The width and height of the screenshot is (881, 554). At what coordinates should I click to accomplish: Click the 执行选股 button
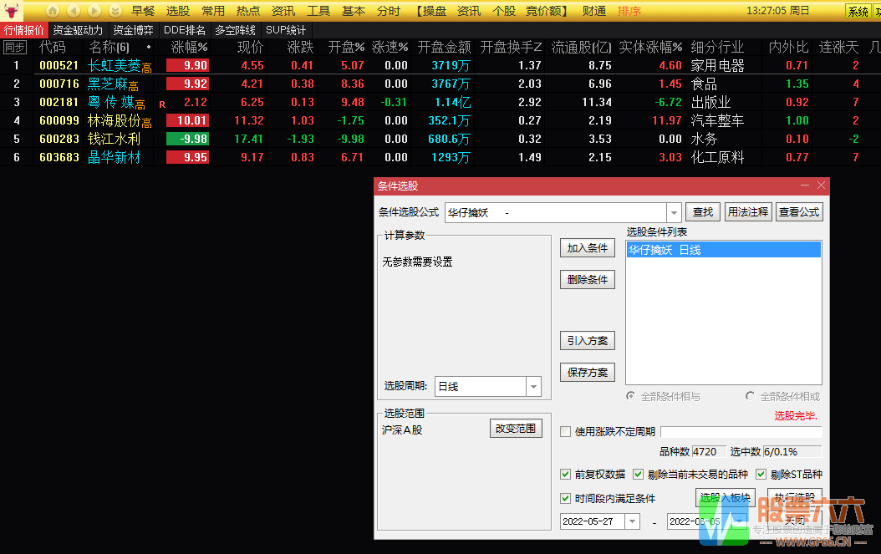point(795,496)
